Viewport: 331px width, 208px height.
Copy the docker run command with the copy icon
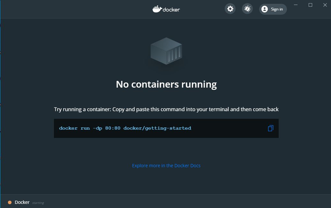click(x=271, y=128)
